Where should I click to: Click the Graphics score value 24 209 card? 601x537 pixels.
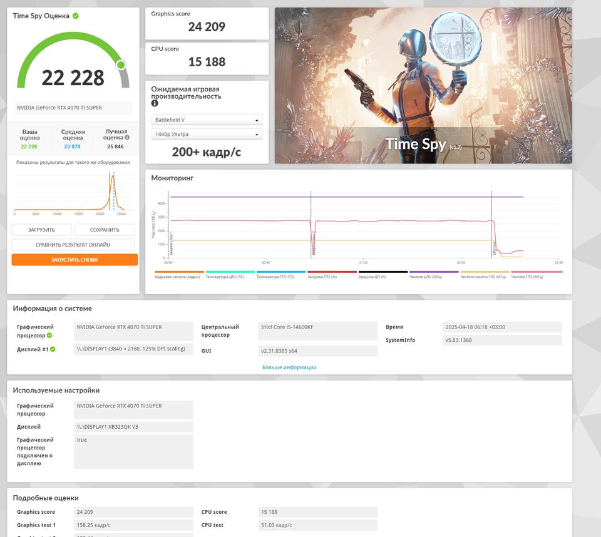[207, 23]
